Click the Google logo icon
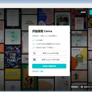 click(34, 53)
